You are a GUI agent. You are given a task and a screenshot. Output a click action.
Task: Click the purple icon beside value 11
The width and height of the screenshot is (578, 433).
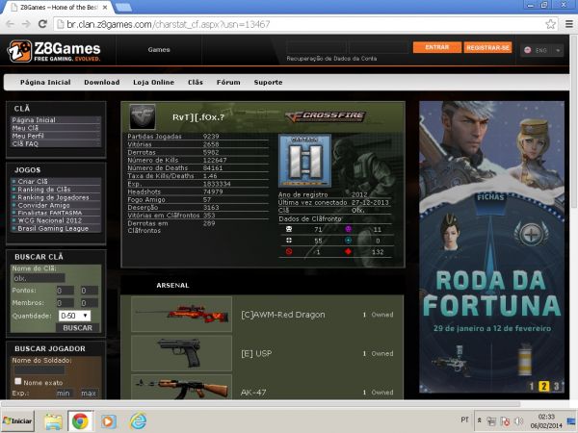point(348,229)
